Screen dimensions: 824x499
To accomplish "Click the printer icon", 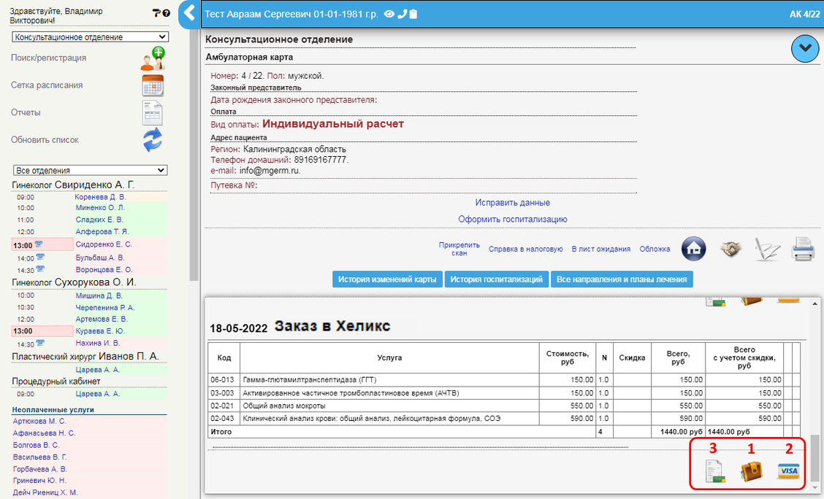I will pos(804,249).
